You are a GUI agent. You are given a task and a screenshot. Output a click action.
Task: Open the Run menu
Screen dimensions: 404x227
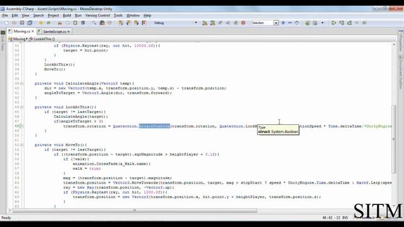[78, 15]
